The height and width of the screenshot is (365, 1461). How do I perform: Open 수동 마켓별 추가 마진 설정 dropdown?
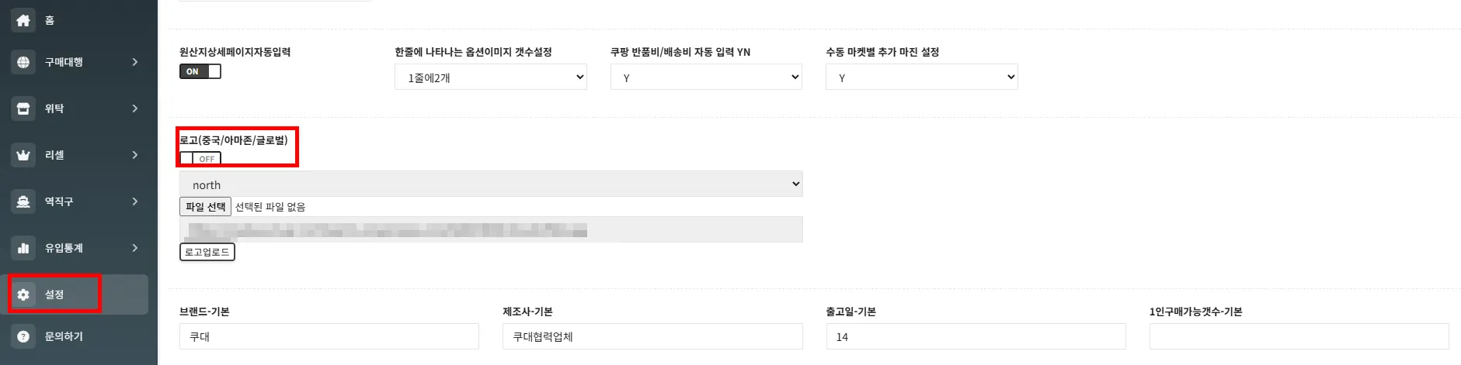pyautogui.click(x=921, y=77)
